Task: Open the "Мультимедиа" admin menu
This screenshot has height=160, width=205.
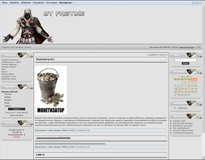Action: pos(52,3)
